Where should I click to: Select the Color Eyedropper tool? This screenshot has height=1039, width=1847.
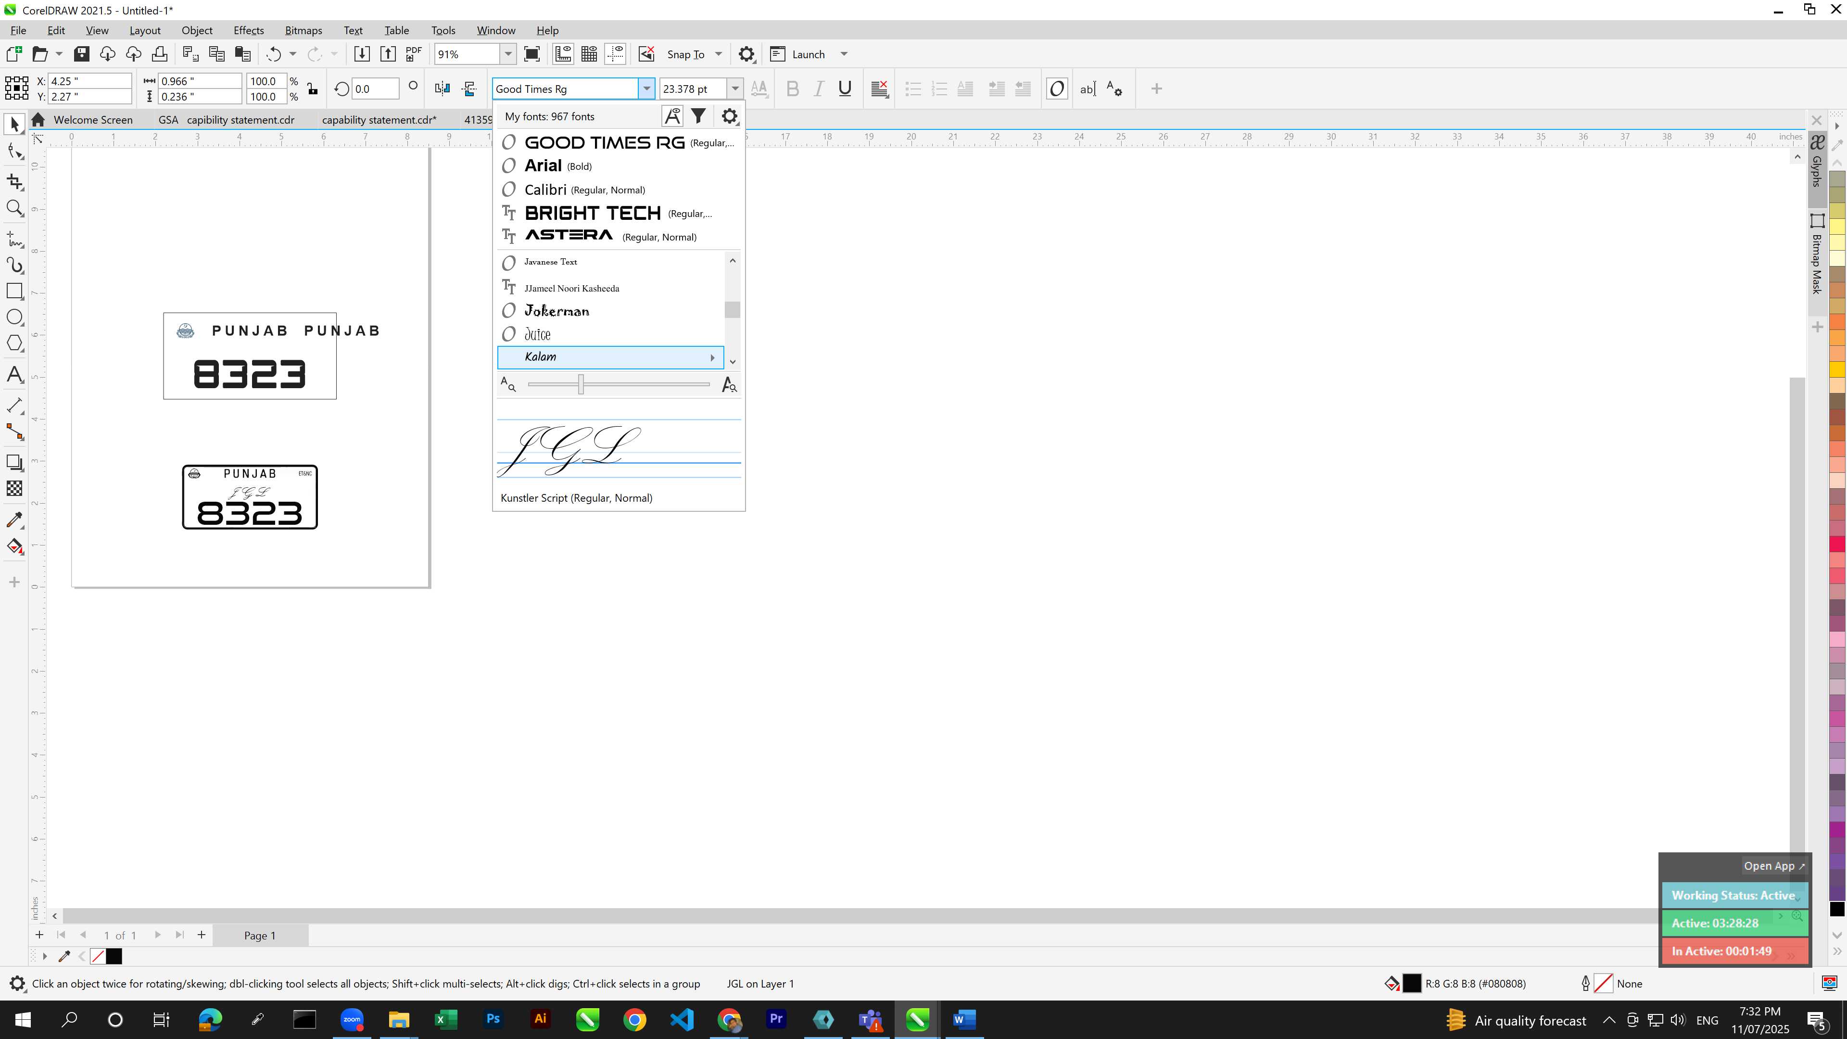tap(14, 520)
